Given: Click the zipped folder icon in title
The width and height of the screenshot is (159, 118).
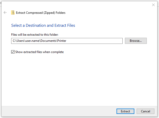Looking at the screenshot, I should click(13, 12).
